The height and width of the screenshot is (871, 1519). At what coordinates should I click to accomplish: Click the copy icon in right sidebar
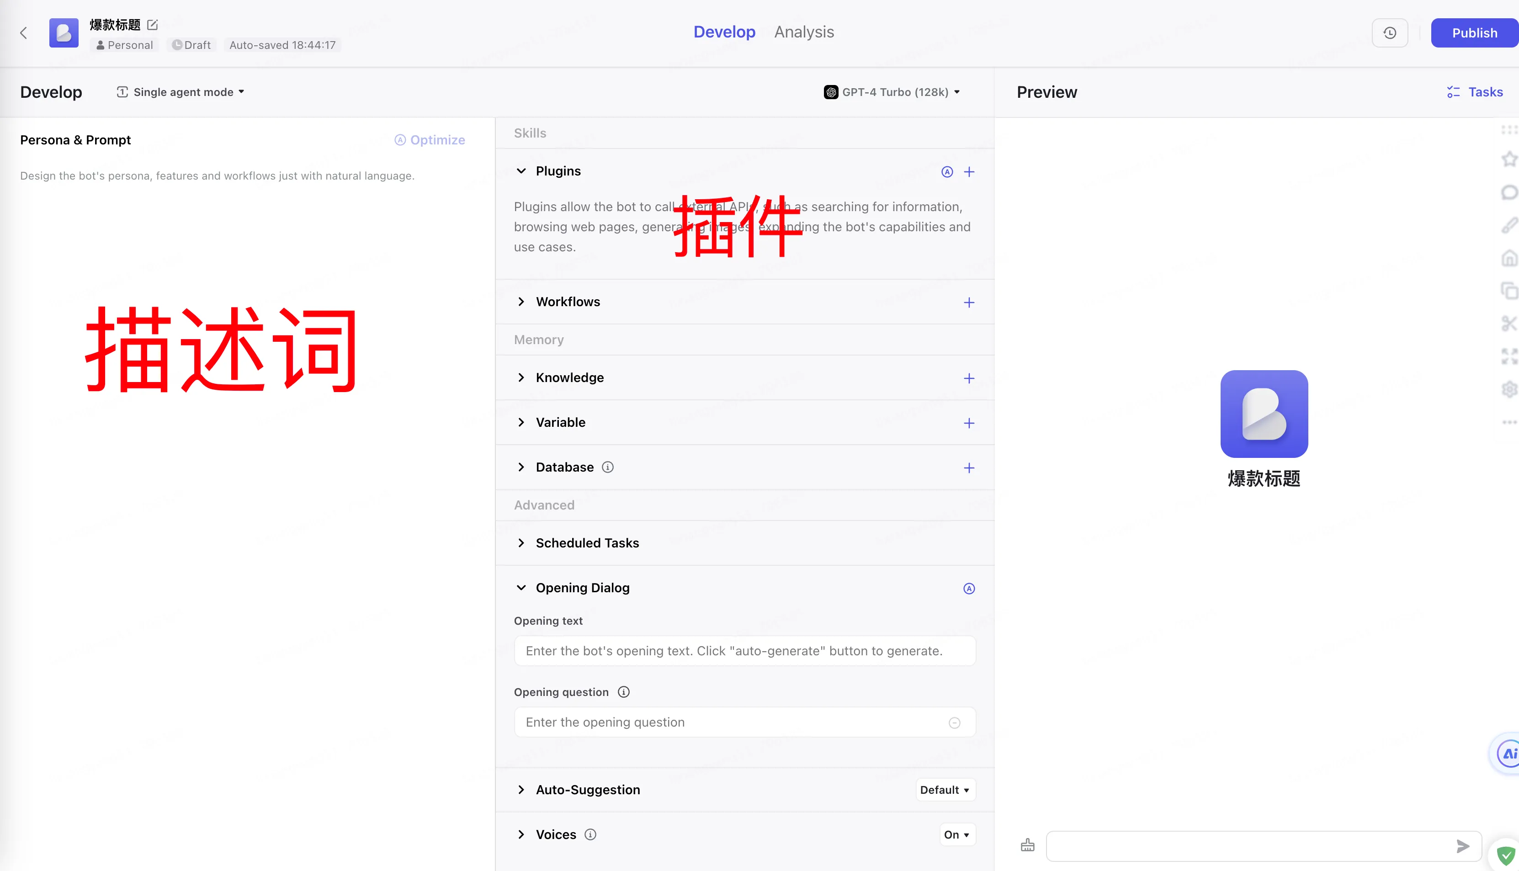click(x=1509, y=291)
